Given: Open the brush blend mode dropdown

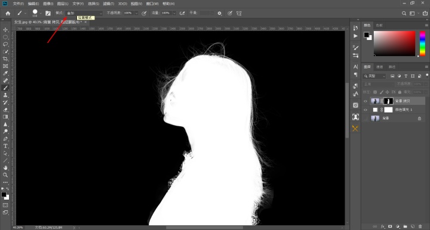Looking at the screenshot, I should coord(84,13).
